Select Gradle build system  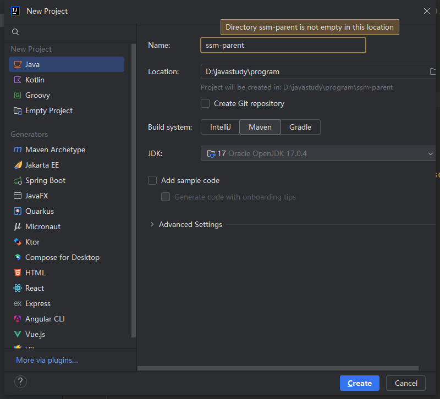pyautogui.click(x=300, y=127)
